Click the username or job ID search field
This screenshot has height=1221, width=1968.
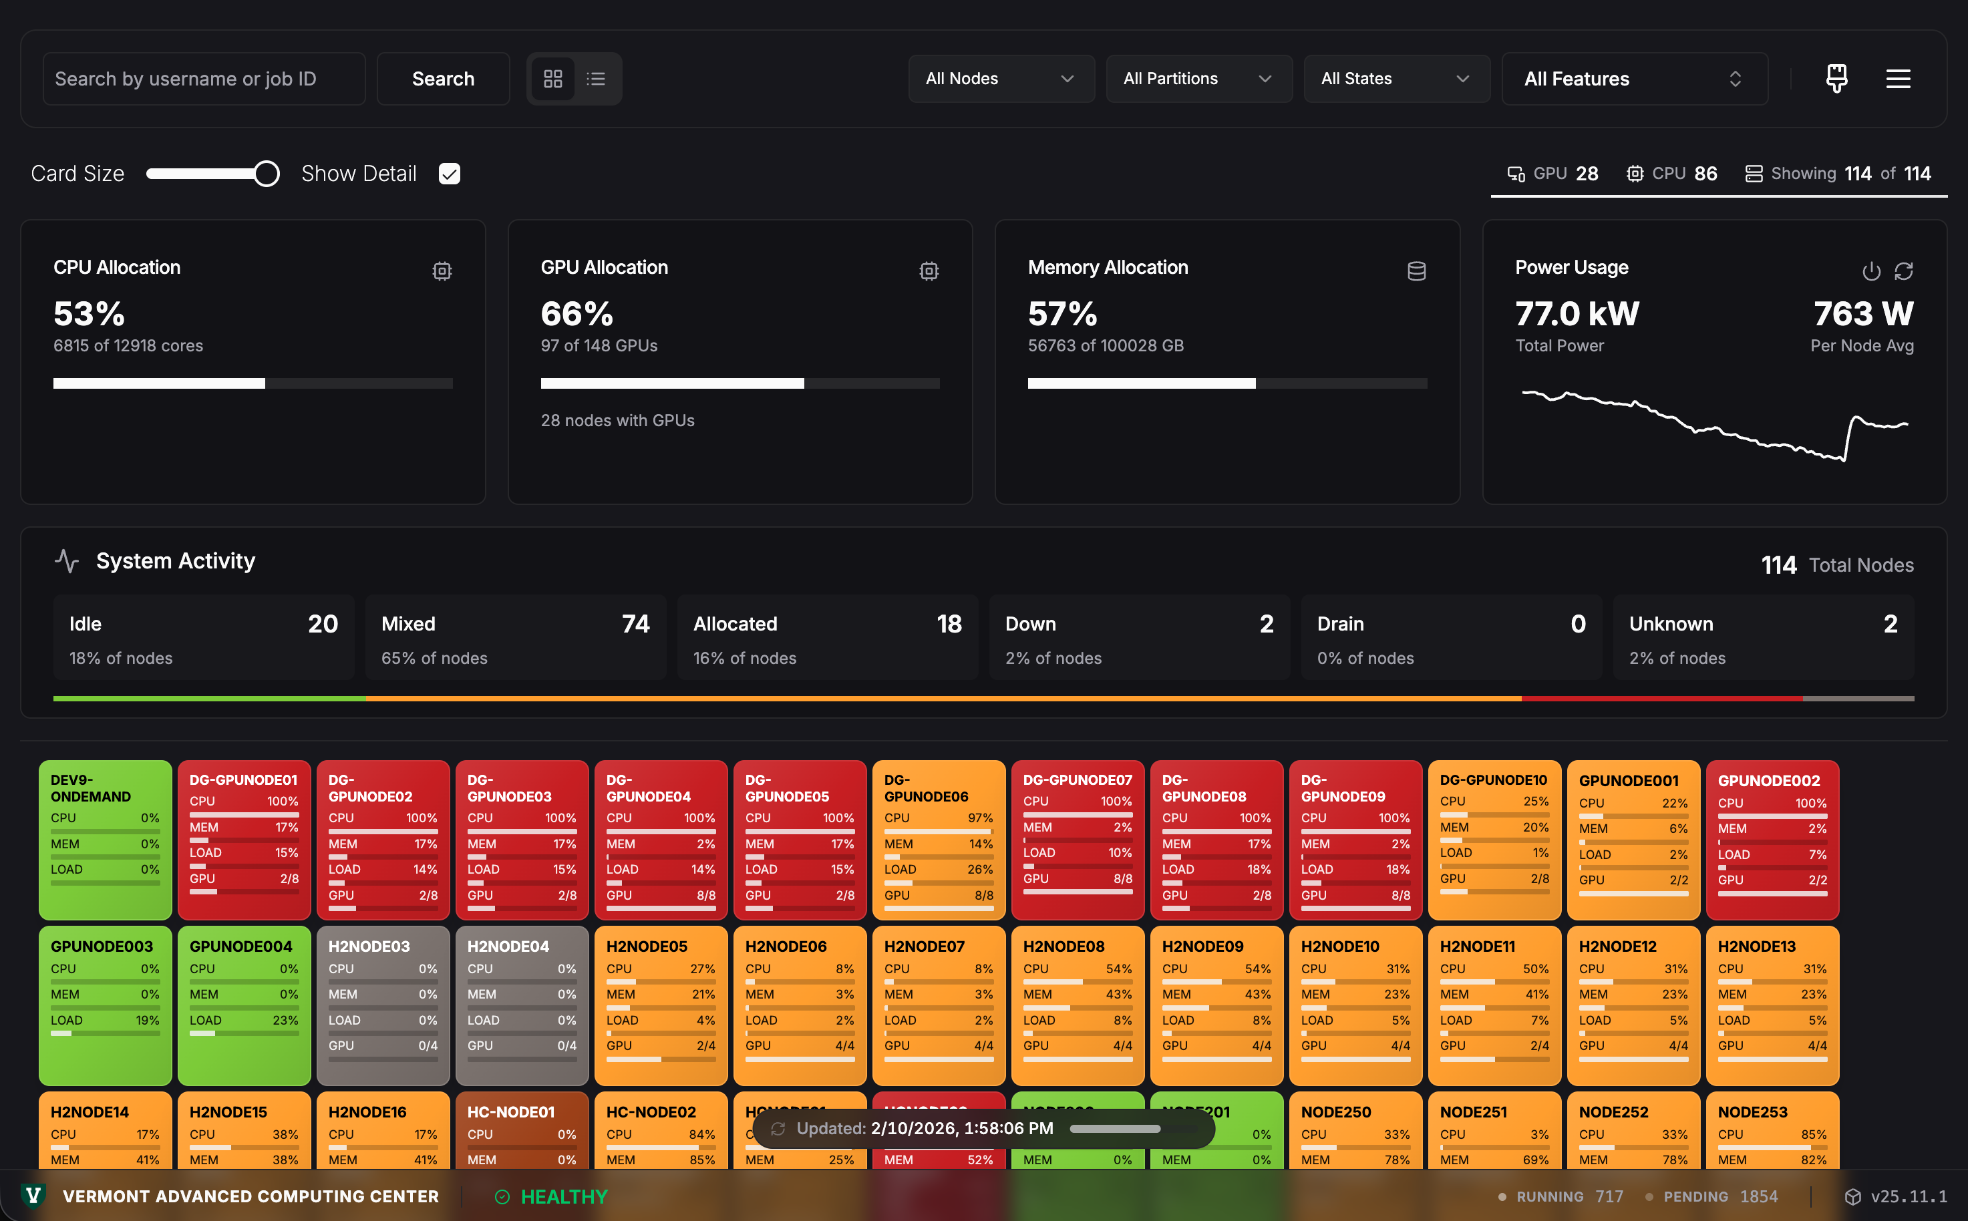pyautogui.click(x=204, y=78)
